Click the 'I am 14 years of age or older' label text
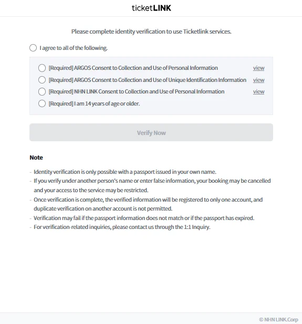Viewport: 302px width, 324px height. [94, 103]
